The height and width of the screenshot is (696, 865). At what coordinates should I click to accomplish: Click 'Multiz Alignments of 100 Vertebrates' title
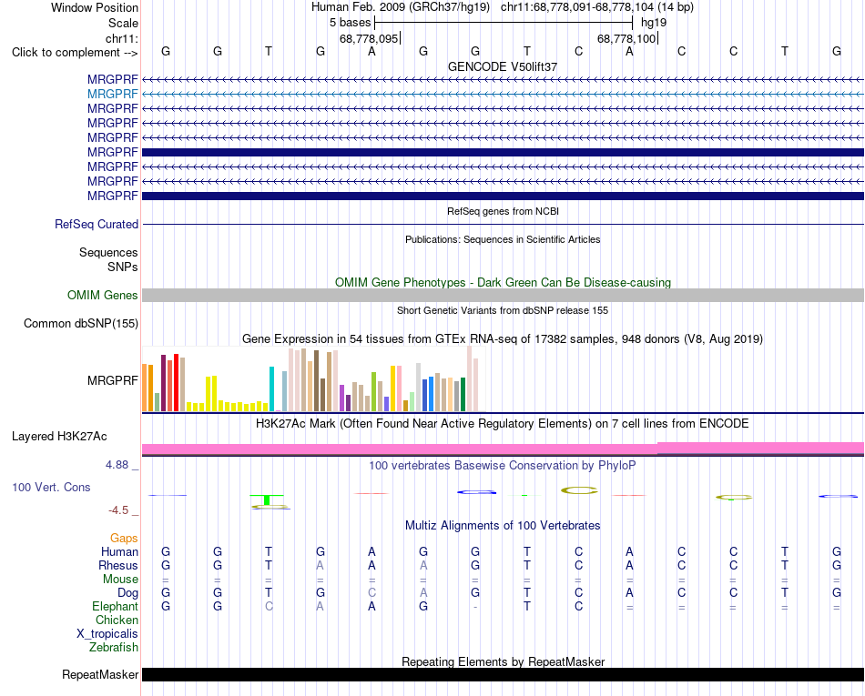[x=503, y=526]
